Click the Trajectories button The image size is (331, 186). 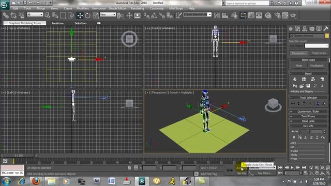319,53
